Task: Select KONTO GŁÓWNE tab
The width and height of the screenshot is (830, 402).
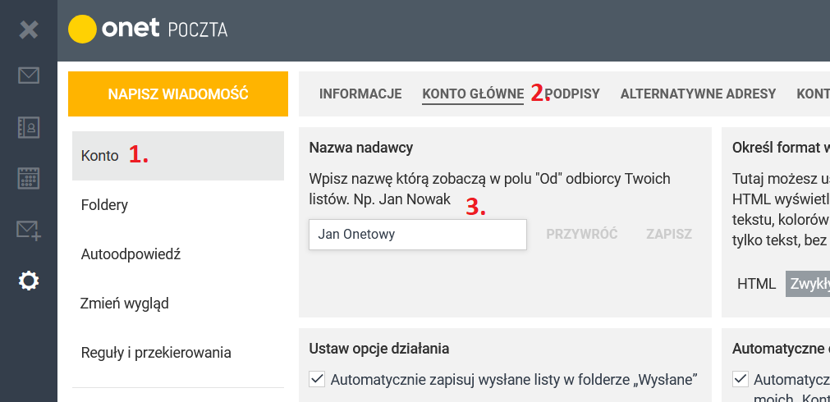Action: 473,94
